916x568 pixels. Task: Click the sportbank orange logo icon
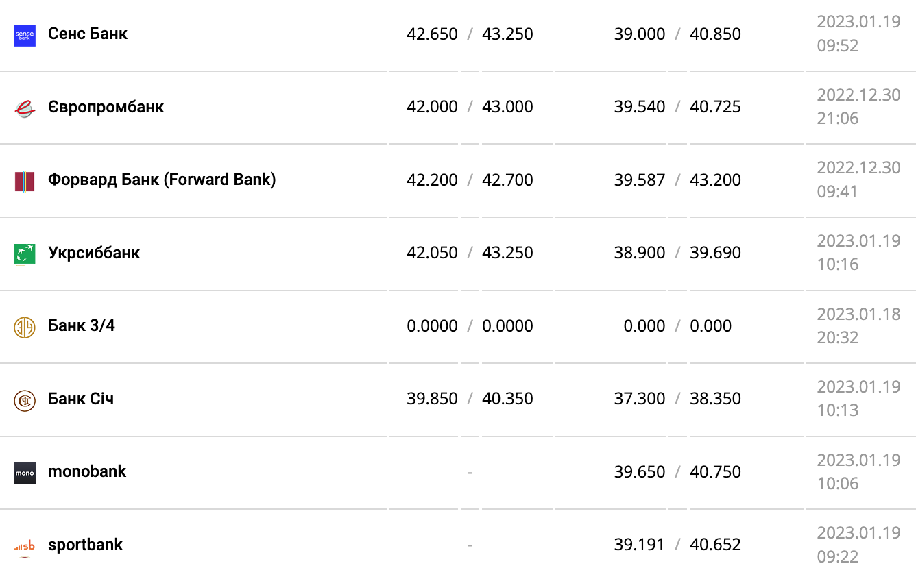point(25,546)
